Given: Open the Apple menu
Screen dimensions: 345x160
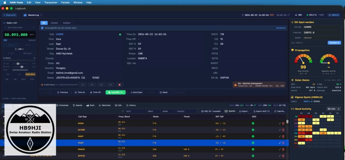Looking at the screenshot, I should [x=5, y=2].
